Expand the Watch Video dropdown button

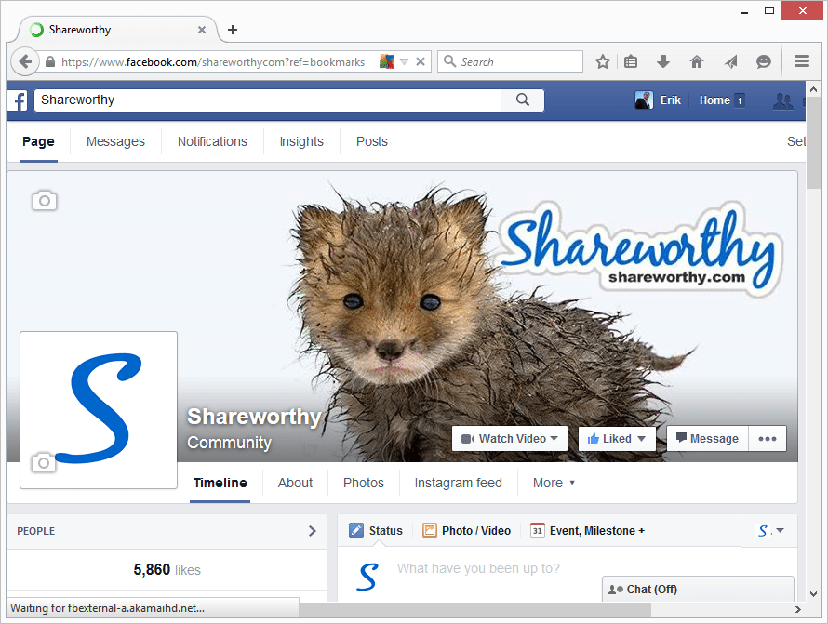tap(510, 439)
